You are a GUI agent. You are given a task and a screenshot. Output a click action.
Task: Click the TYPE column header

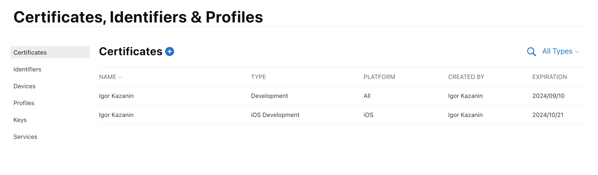[258, 77]
